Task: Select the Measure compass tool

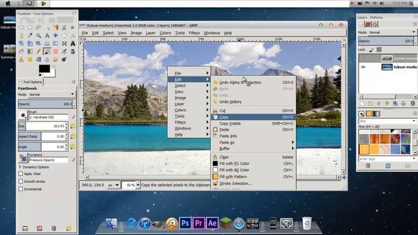Action: click(47, 35)
